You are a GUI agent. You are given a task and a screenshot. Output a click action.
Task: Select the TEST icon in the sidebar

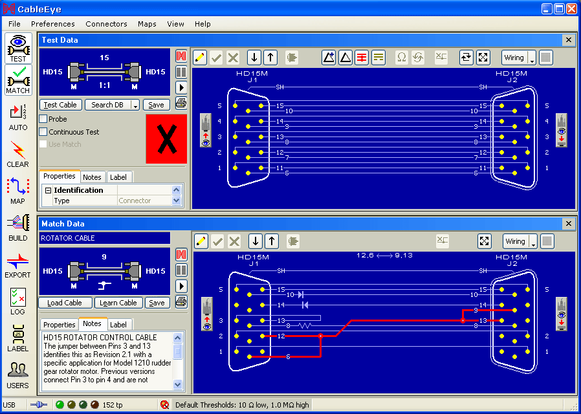point(17,48)
